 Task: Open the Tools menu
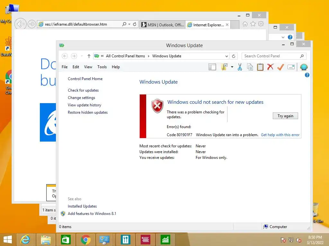[102, 67]
